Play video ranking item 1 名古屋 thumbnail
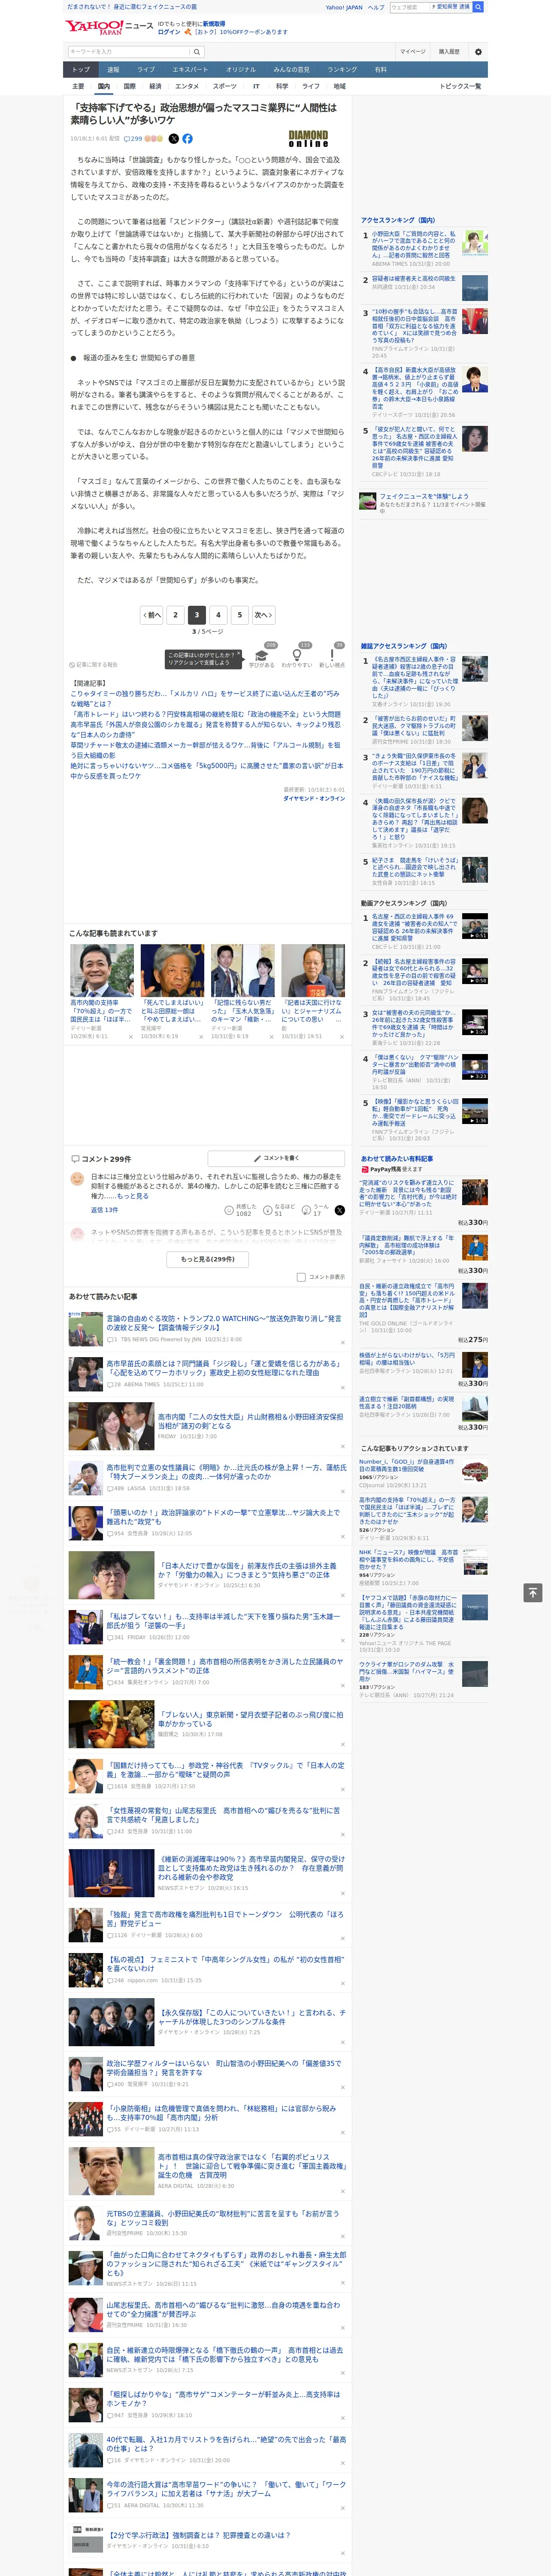This screenshot has height=2576, width=551. pyautogui.click(x=475, y=926)
